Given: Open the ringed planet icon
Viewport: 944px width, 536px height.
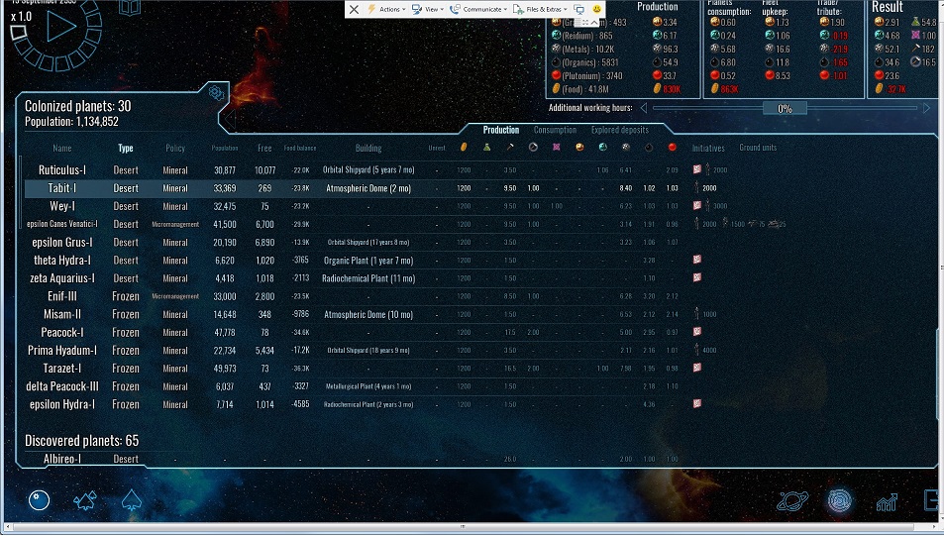Looking at the screenshot, I should click(791, 500).
